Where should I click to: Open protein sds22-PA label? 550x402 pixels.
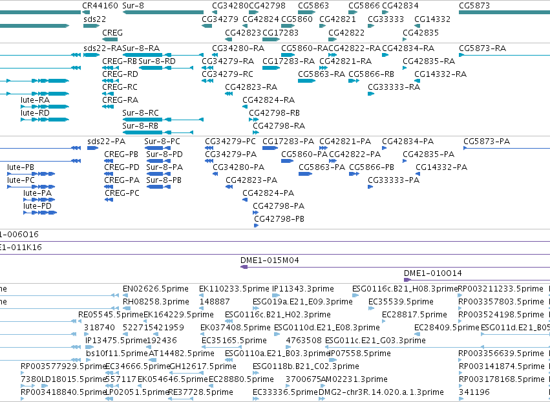pyautogui.click(x=106, y=142)
